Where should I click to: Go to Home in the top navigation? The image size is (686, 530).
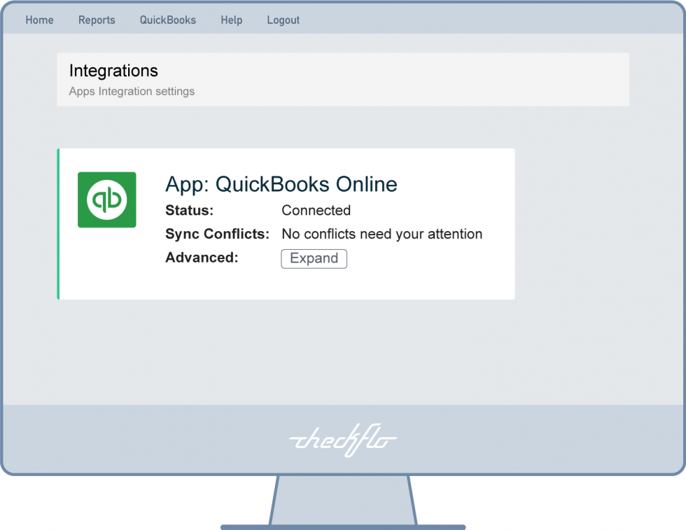[39, 20]
